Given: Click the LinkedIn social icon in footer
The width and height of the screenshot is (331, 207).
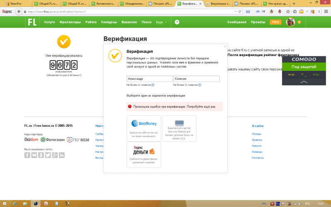Looking at the screenshot, I should pyautogui.click(x=62, y=155).
